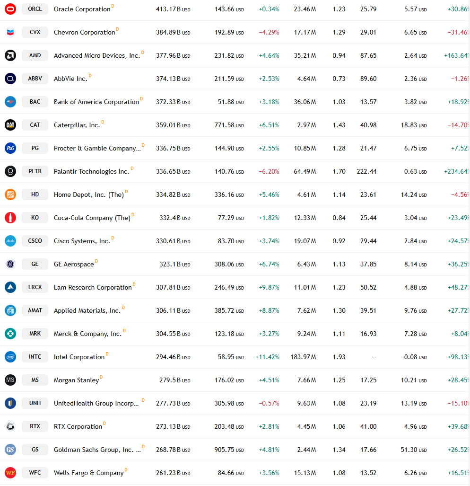Click volume 183.97 M in Intel row
The image size is (470, 486).
303,357
